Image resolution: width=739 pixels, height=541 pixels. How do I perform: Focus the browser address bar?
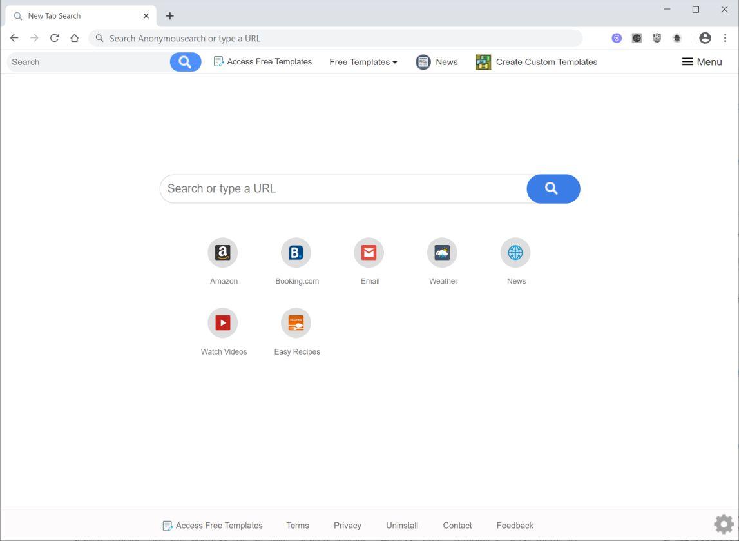(x=336, y=38)
